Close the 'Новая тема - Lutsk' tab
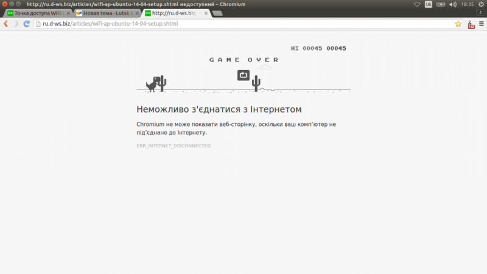The height and width of the screenshot is (274, 487). (137, 13)
